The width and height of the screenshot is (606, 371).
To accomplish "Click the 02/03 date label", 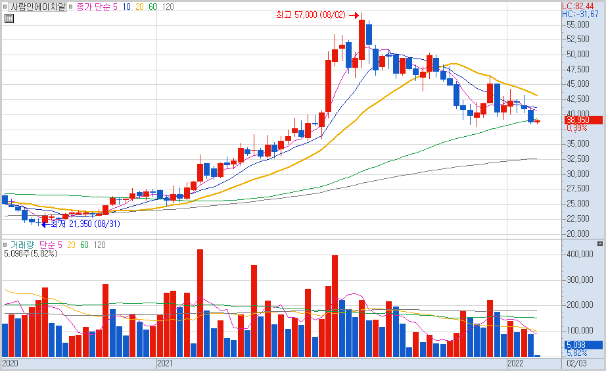I will (x=576, y=363).
